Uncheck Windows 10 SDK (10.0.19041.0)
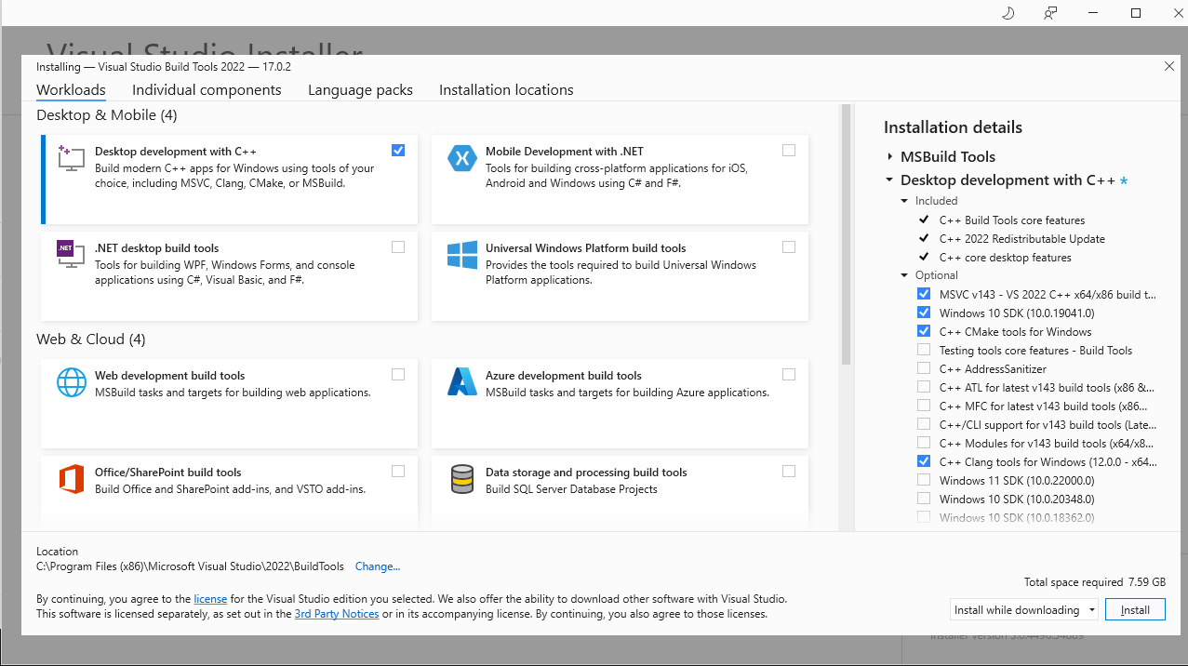The height and width of the screenshot is (666, 1188). pos(924,313)
